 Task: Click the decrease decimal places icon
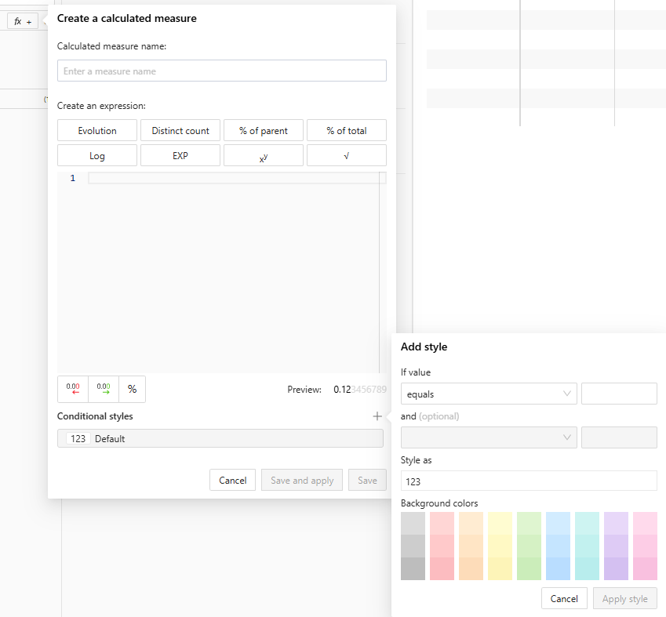click(x=73, y=389)
